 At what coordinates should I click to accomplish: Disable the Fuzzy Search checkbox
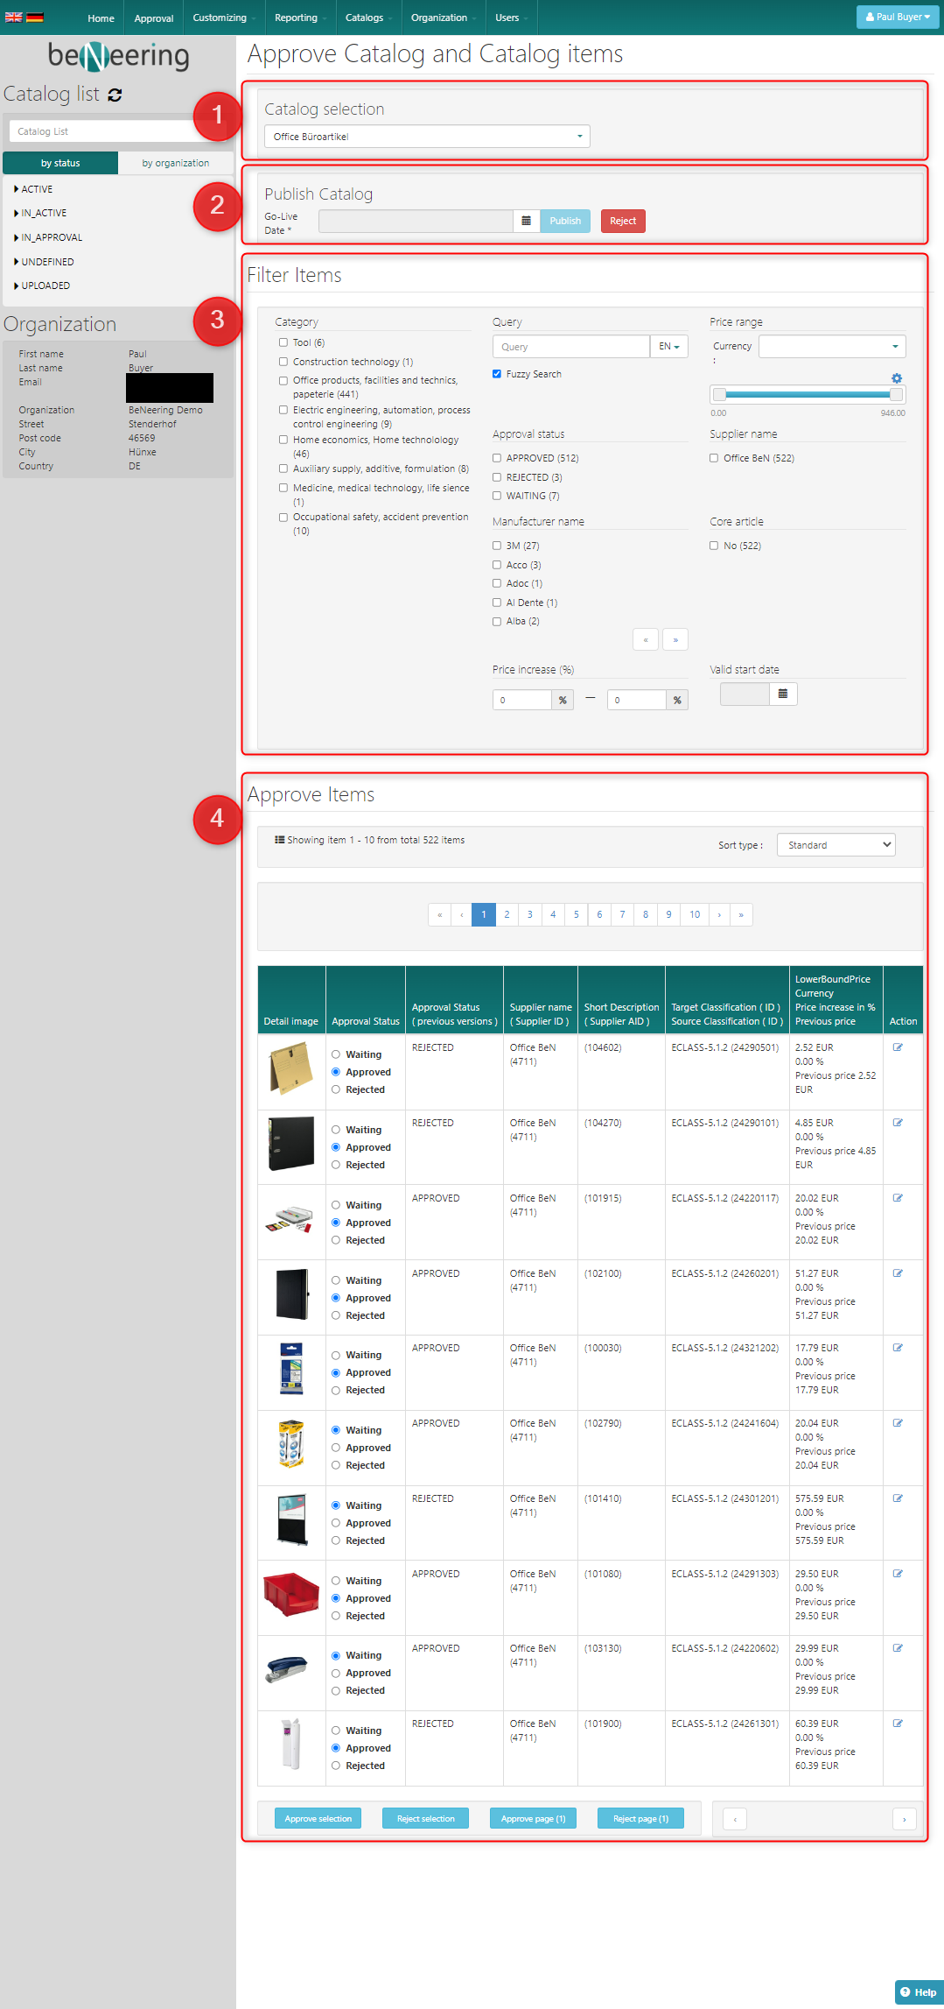[497, 374]
